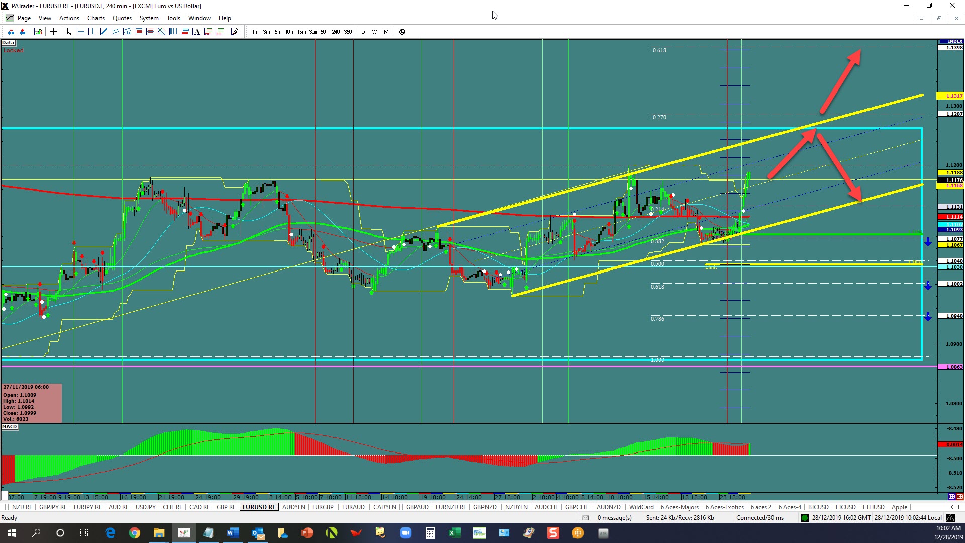Switch to the BTCUSD tab

tap(818, 507)
